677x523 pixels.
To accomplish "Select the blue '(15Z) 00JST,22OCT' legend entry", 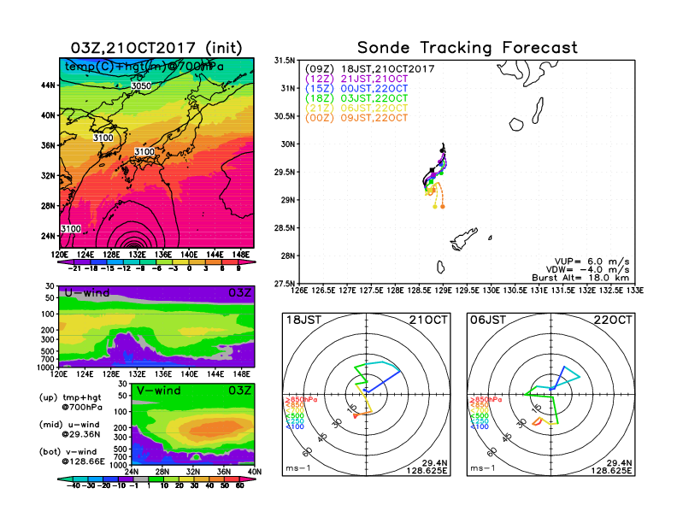I will pyautogui.click(x=356, y=89).
